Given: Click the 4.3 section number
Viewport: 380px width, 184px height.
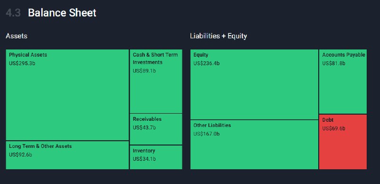Looking at the screenshot, I should pyautogui.click(x=13, y=13).
